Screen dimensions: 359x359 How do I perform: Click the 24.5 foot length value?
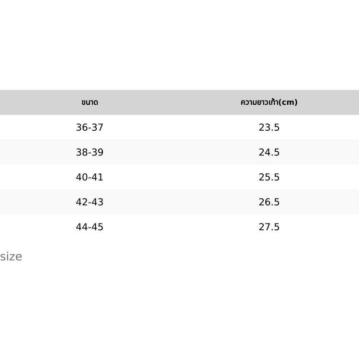point(269,152)
